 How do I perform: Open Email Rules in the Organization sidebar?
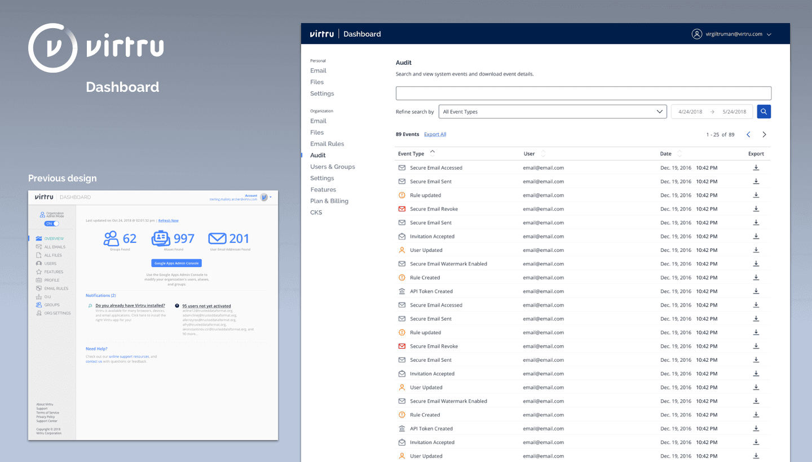coord(327,144)
